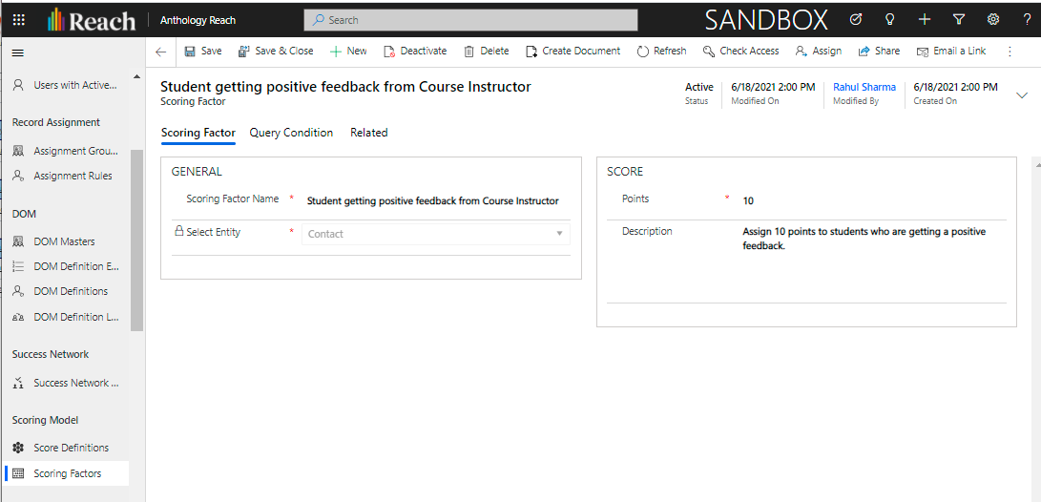Expand the record header chevron

click(1022, 94)
